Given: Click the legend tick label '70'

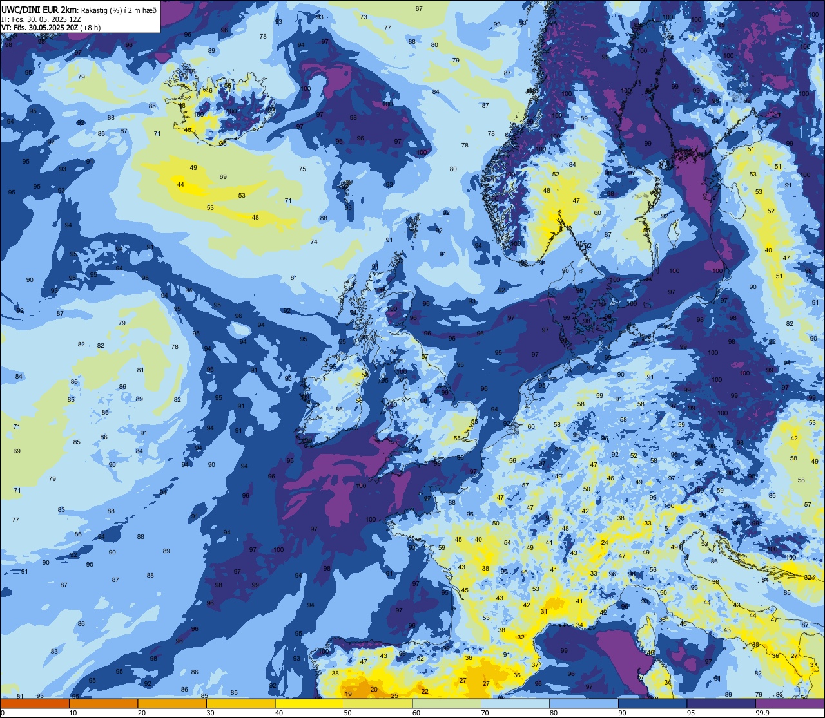Looking at the screenshot, I should (485, 713).
